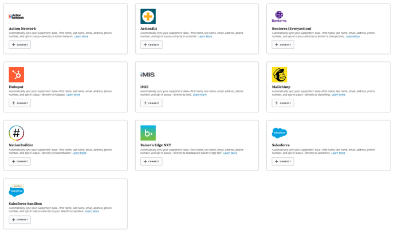
Task: Connect the Mailchimp integration
Action: (x=283, y=103)
